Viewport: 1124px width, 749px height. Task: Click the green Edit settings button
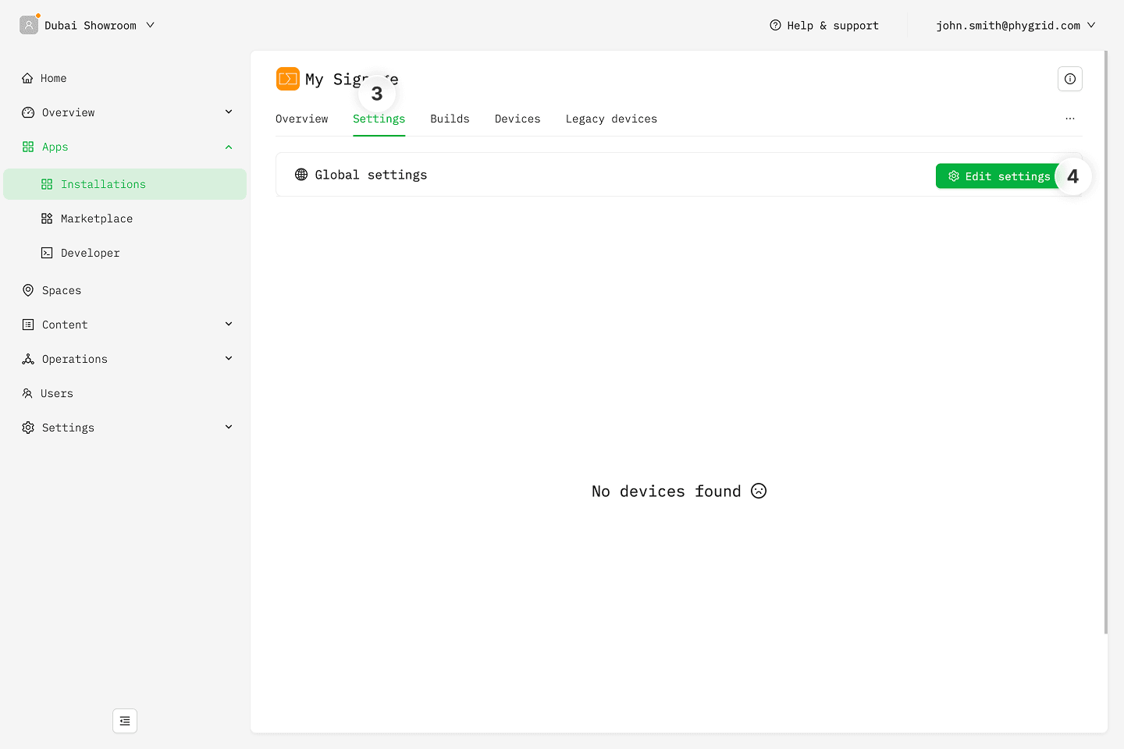coord(998,176)
